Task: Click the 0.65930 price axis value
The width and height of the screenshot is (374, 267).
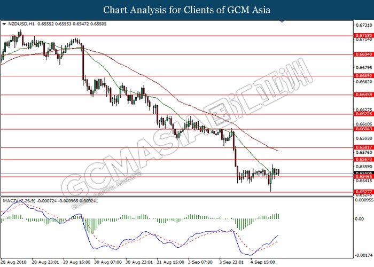Action: pyautogui.click(x=364, y=138)
